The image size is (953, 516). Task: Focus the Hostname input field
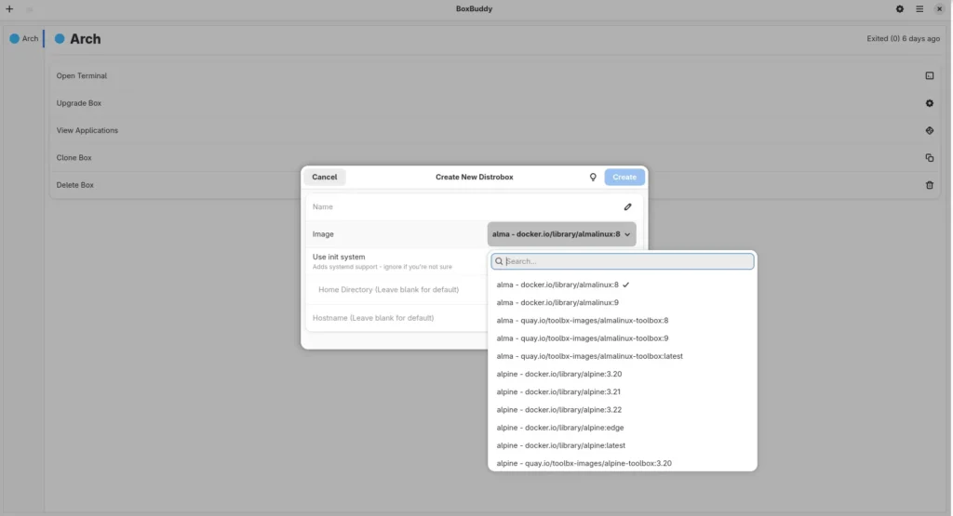398,318
